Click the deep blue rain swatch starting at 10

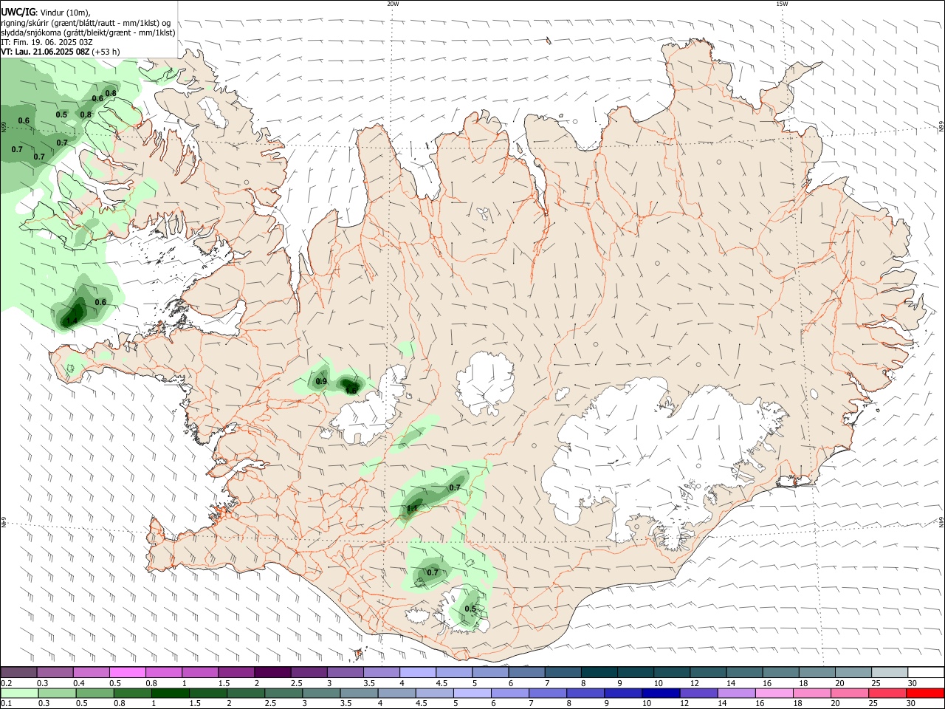[x=661, y=693]
